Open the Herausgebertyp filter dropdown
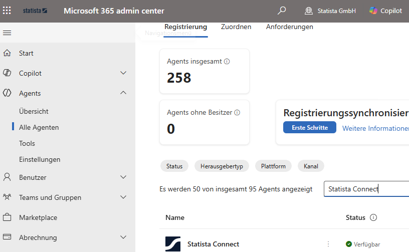The height and width of the screenshot is (252, 409). 222,166
